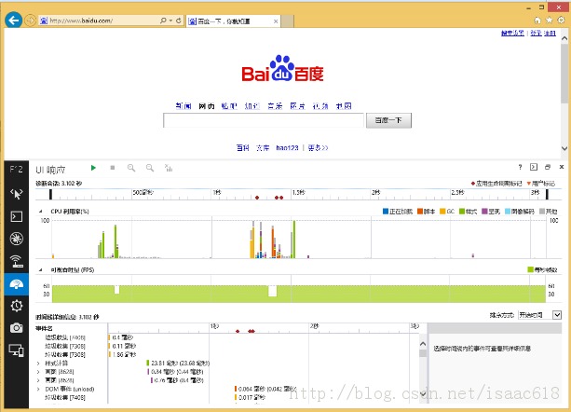Open the 更多>> link
This screenshot has height=412, width=571.
coord(318,148)
